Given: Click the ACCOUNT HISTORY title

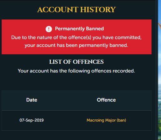Looking at the screenshot, I should (77, 10).
